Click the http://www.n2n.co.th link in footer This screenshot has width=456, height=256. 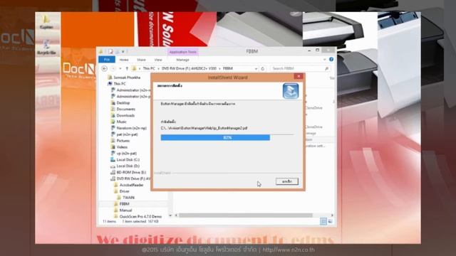click(x=289, y=250)
